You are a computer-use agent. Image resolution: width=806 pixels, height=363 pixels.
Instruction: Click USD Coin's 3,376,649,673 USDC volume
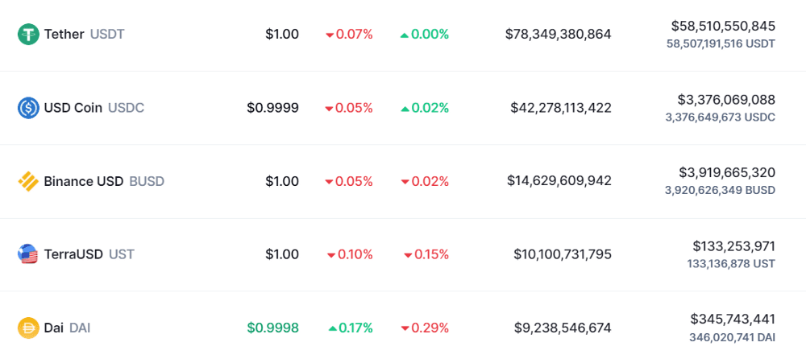720,117
